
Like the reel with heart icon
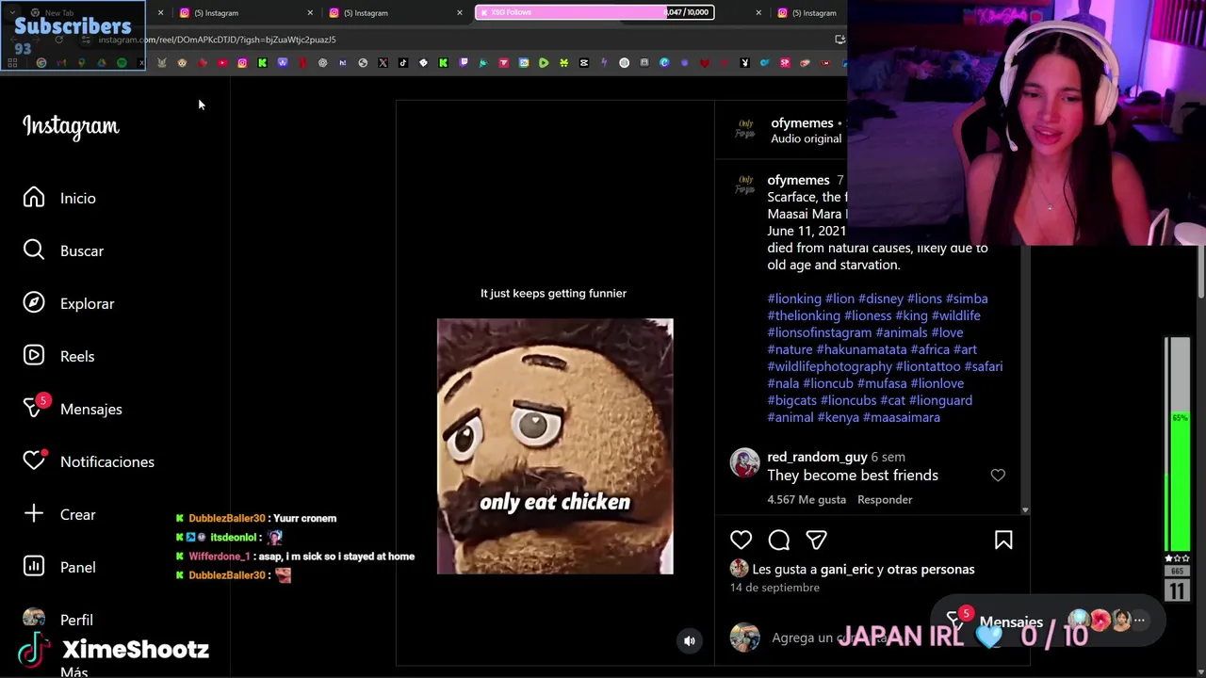click(742, 540)
